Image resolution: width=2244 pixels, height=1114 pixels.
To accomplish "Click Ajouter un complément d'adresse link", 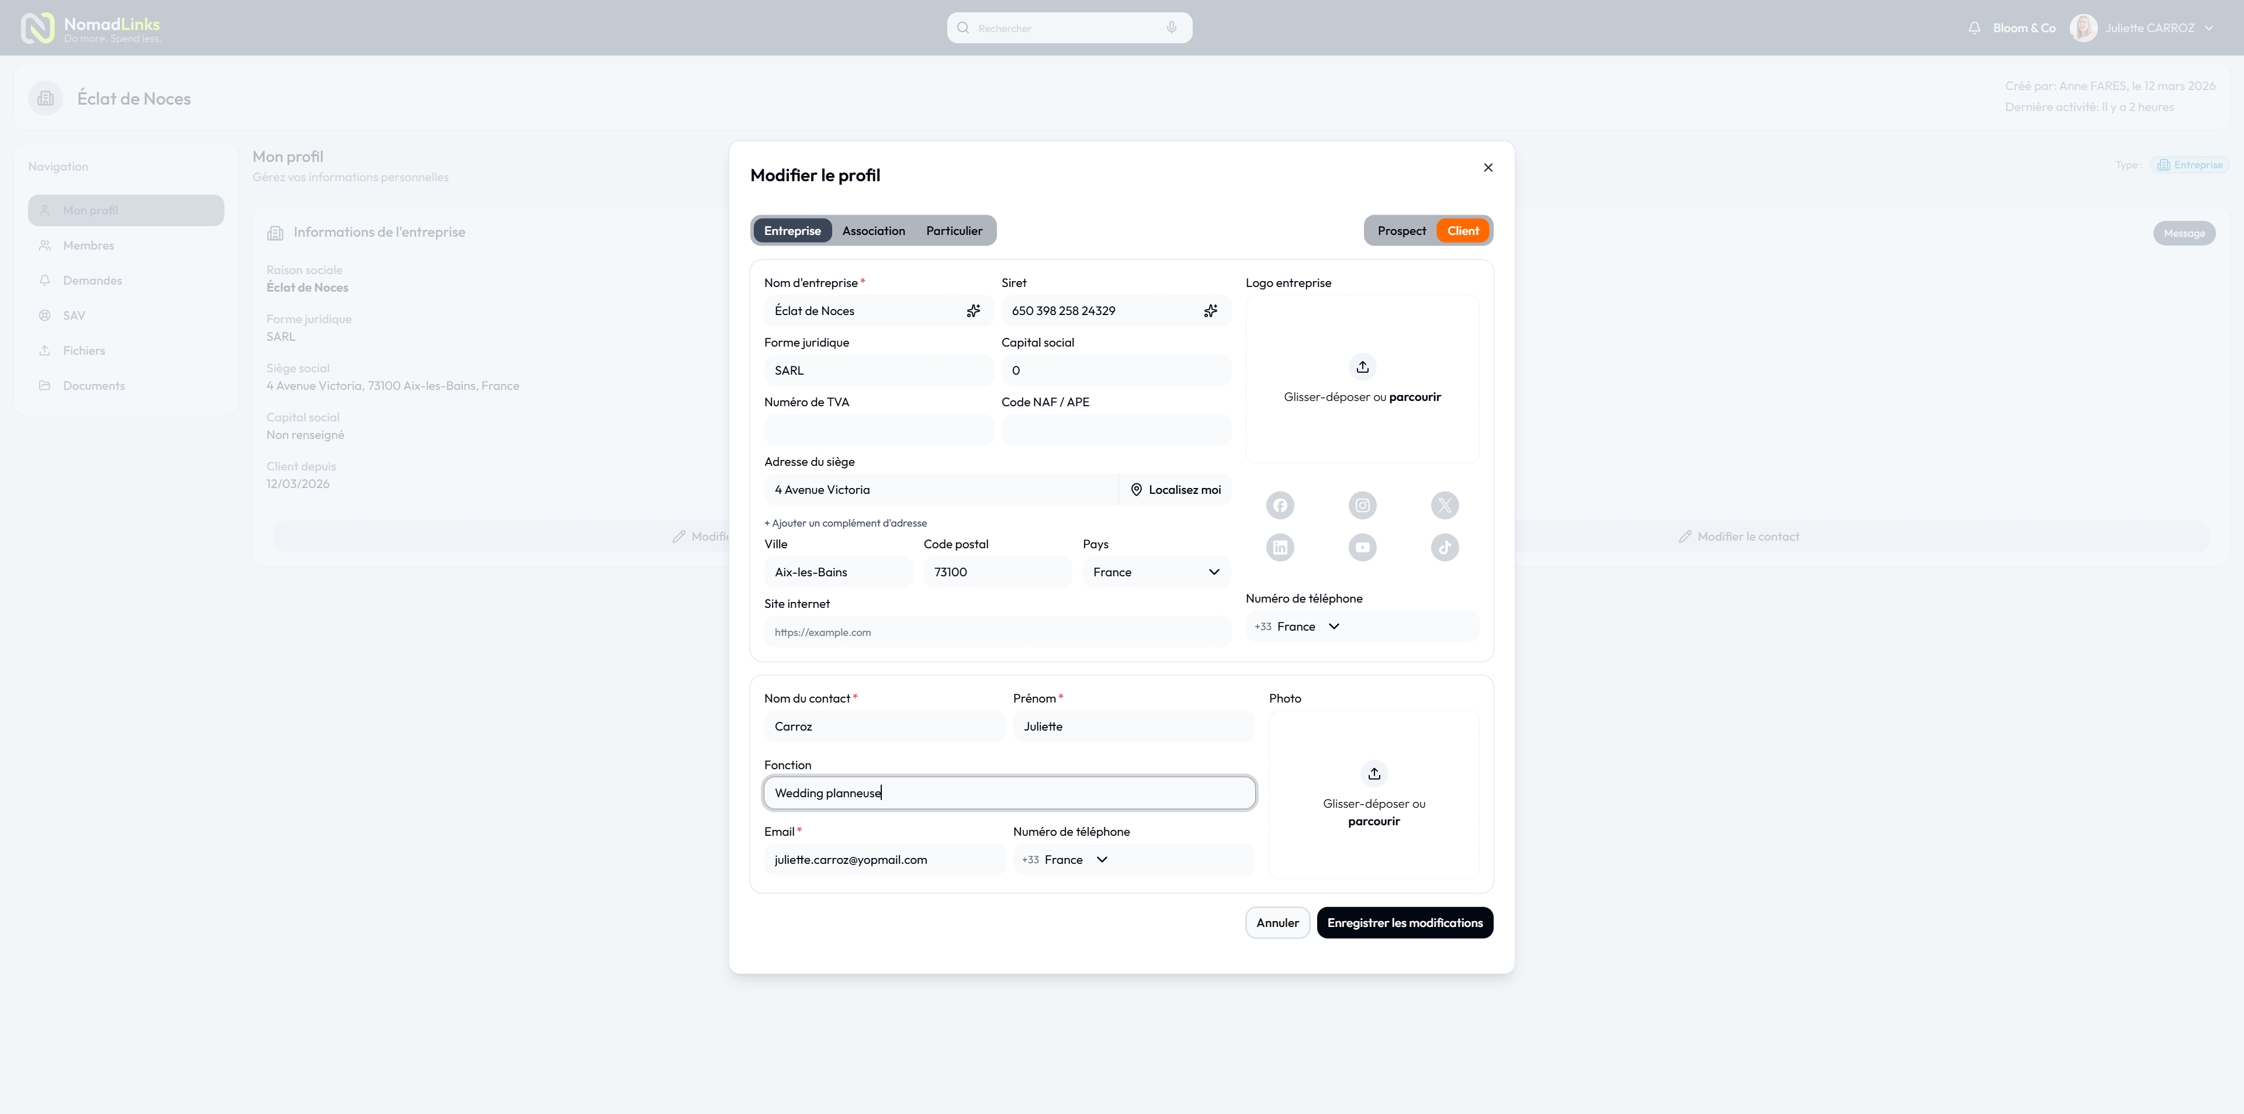I will coord(845,524).
